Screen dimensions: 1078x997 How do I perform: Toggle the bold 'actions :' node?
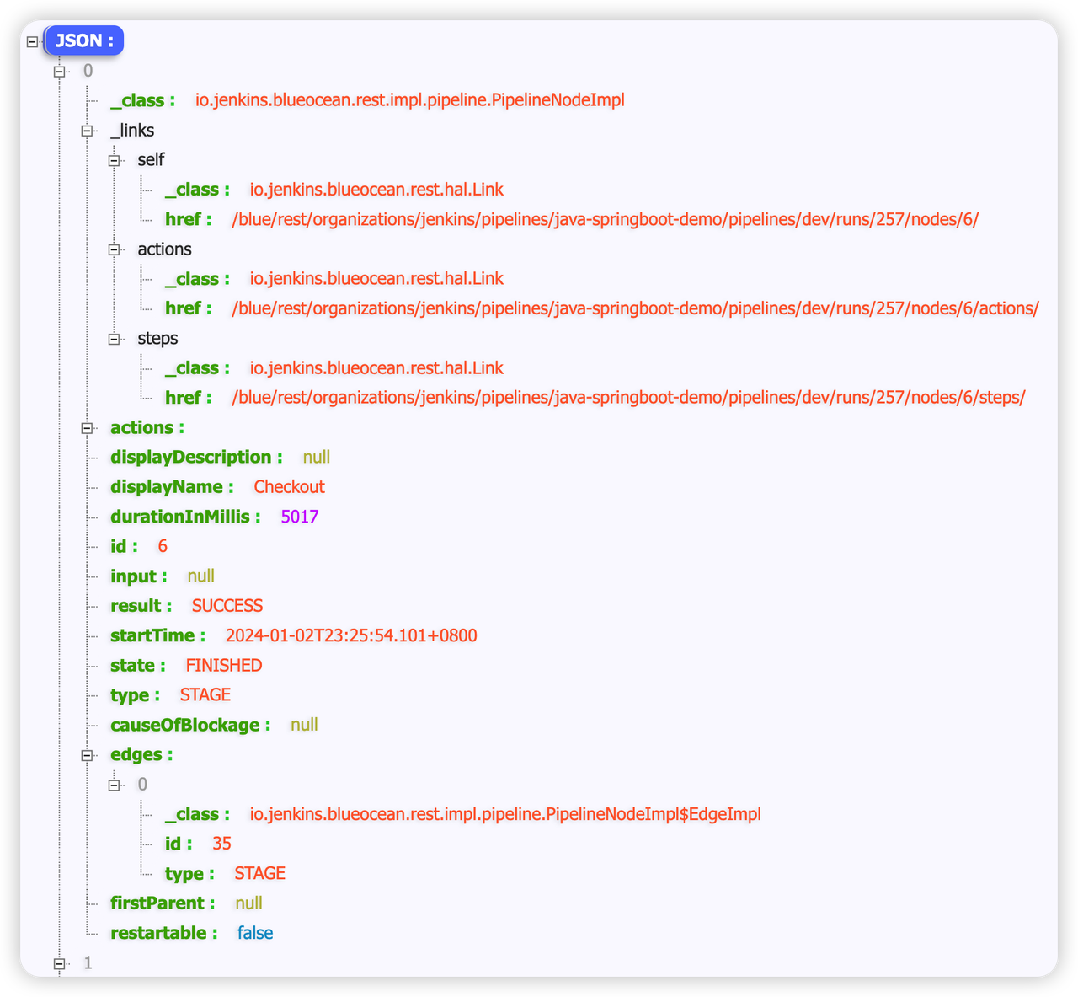tap(87, 428)
